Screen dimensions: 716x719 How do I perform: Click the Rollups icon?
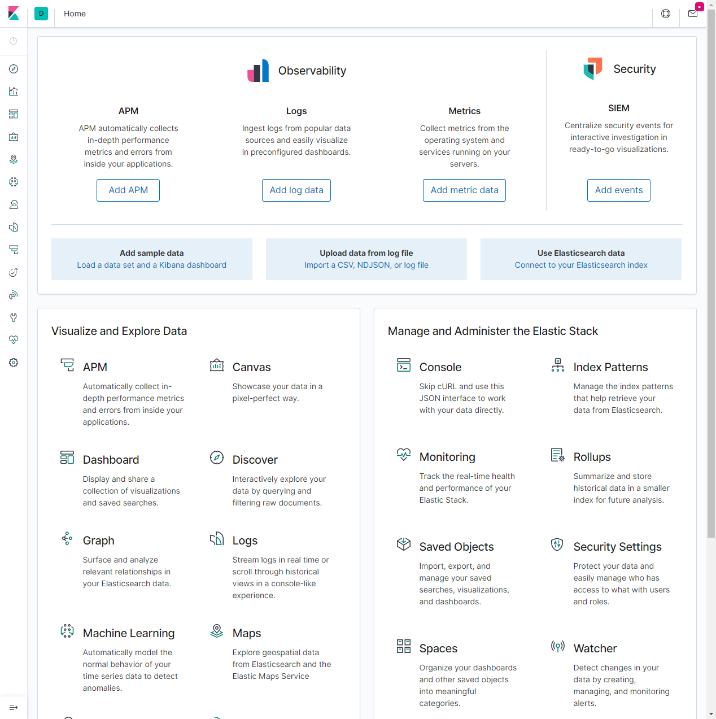(558, 455)
